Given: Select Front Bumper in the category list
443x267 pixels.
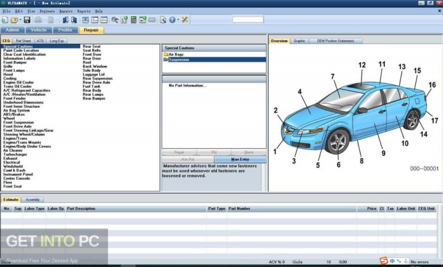Looking at the screenshot, I should point(15,62).
